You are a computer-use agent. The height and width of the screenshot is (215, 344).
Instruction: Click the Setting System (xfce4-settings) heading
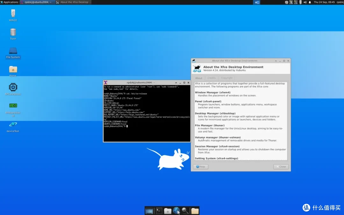[x=216, y=158]
